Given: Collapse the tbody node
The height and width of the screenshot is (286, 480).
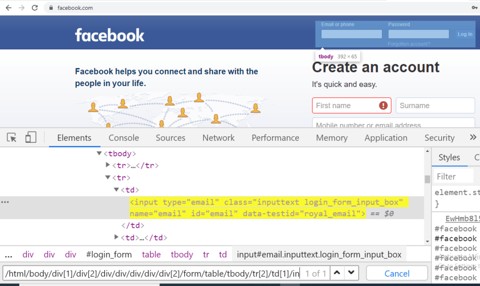Looking at the screenshot, I should [99, 153].
